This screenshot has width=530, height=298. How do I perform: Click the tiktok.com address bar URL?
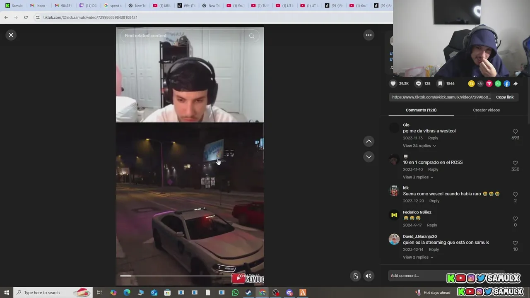pos(90,17)
